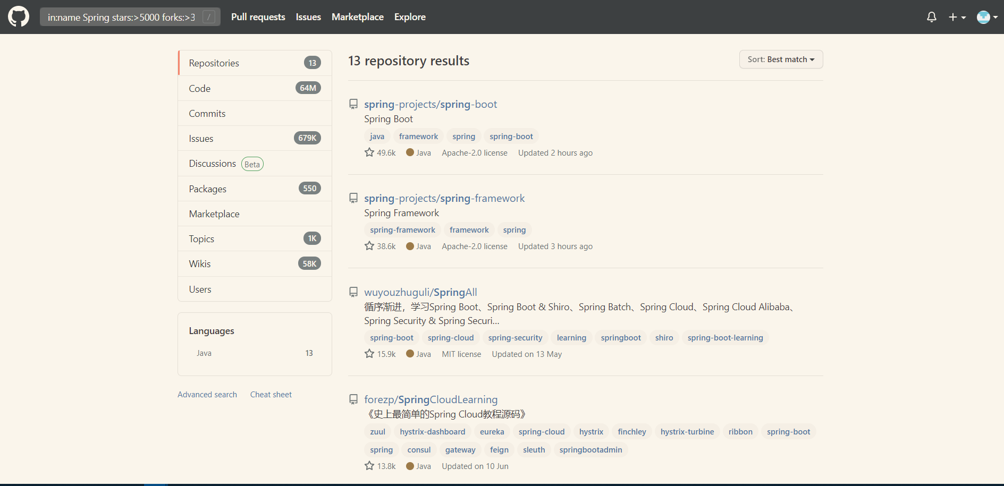1004x486 pixels.
Task: Click the eureka topic tag
Action: (x=492, y=432)
